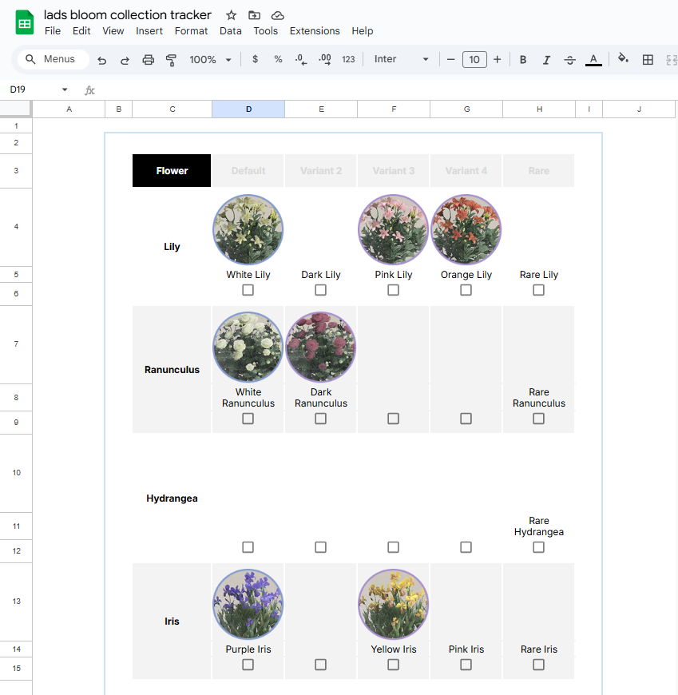
Task: Open the Help menu
Action: tap(362, 31)
